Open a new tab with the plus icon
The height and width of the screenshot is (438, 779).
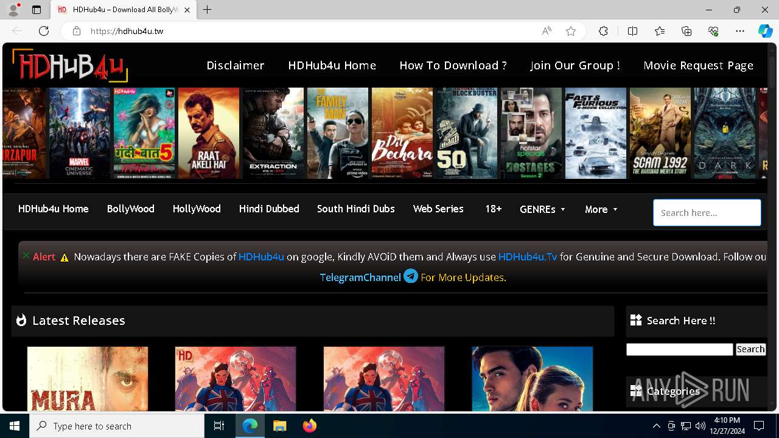click(208, 10)
